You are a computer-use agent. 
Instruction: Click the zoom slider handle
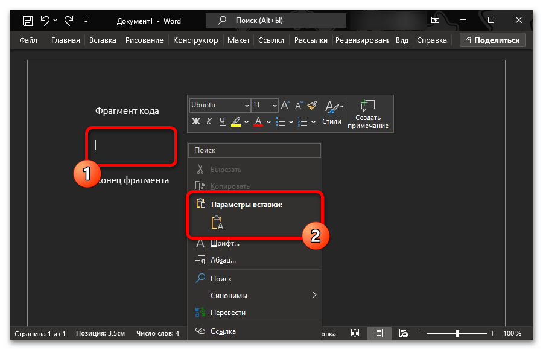click(x=457, y=333)
